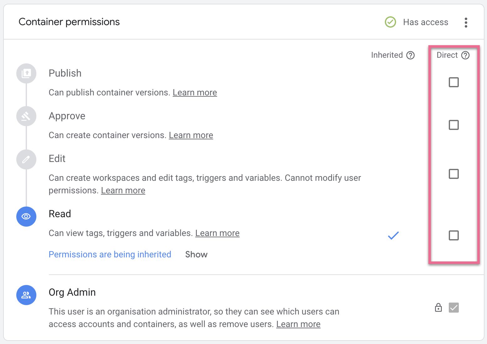Check the Edit direct permission checkbox
The width and height of the screenshot is (487, 344).
pos(453,174)
